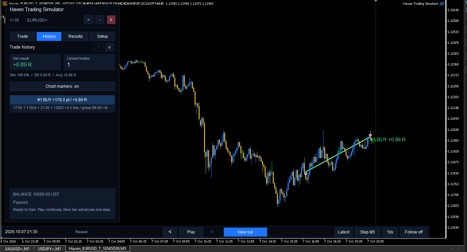
Task: Switch to the Trade tab
Action: click(23, 36)
